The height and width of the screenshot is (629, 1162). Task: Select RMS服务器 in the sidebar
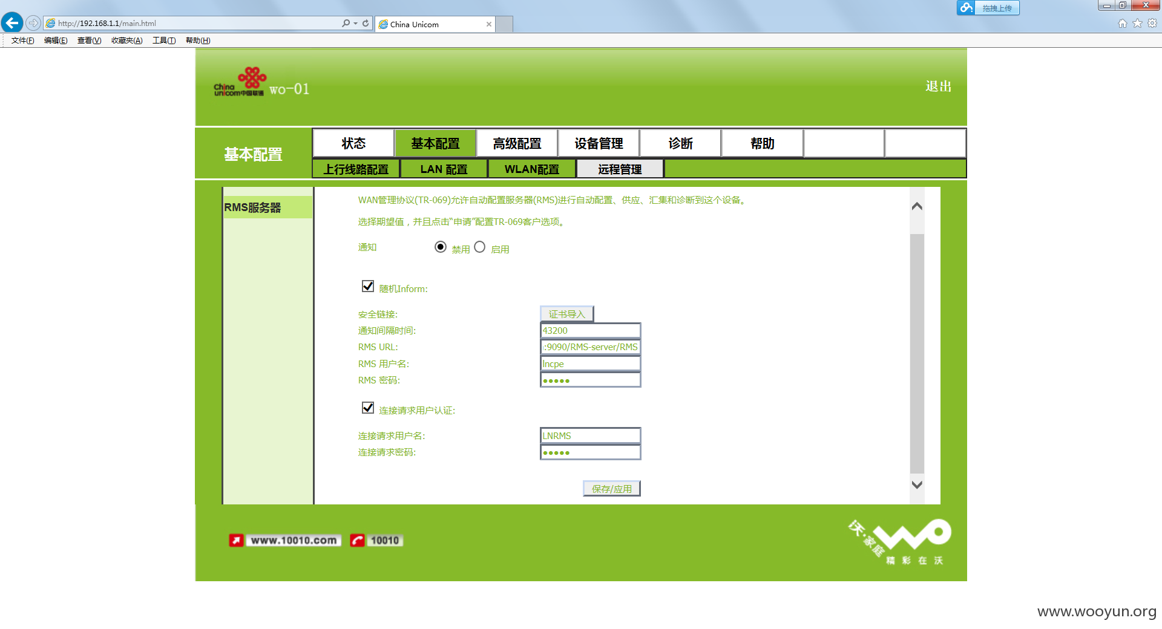(268, 207)
